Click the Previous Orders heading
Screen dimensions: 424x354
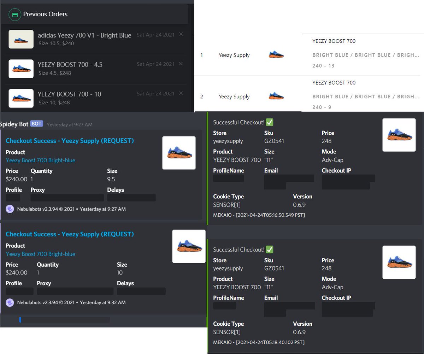coord(45,14)
